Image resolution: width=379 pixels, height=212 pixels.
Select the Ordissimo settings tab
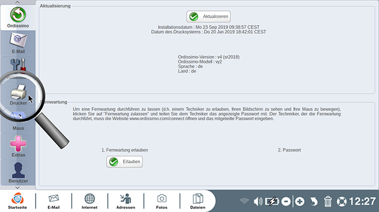[x=18, y=17]
